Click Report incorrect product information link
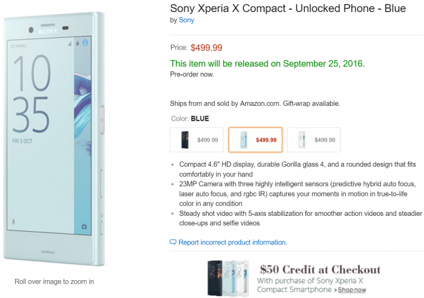Screen dimensions: 424x298 click(233, 242)
